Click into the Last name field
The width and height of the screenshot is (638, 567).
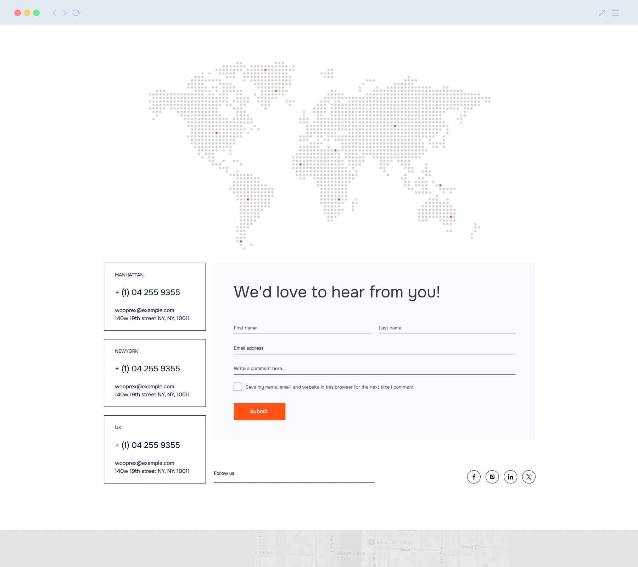447,328
